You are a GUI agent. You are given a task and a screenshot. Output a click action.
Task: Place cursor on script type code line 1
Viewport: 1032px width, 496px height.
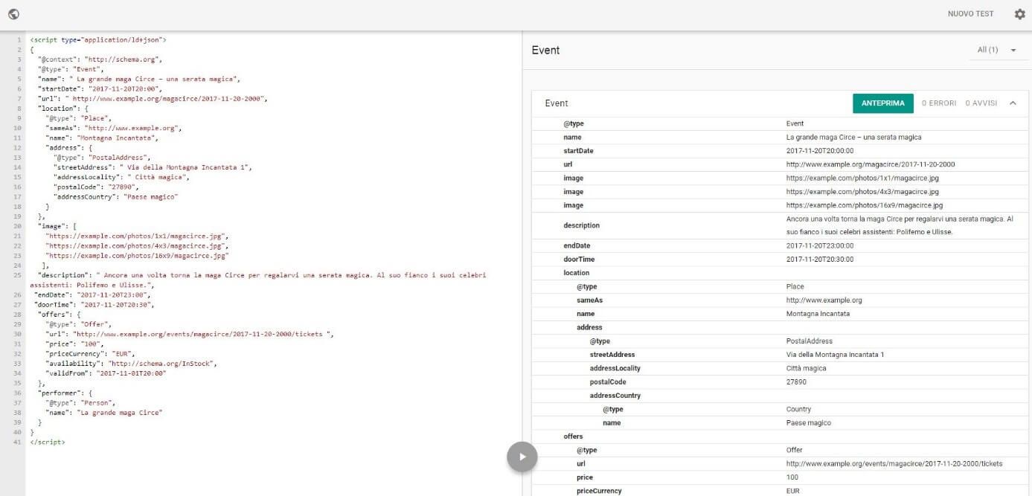click(x=98, y=39)
